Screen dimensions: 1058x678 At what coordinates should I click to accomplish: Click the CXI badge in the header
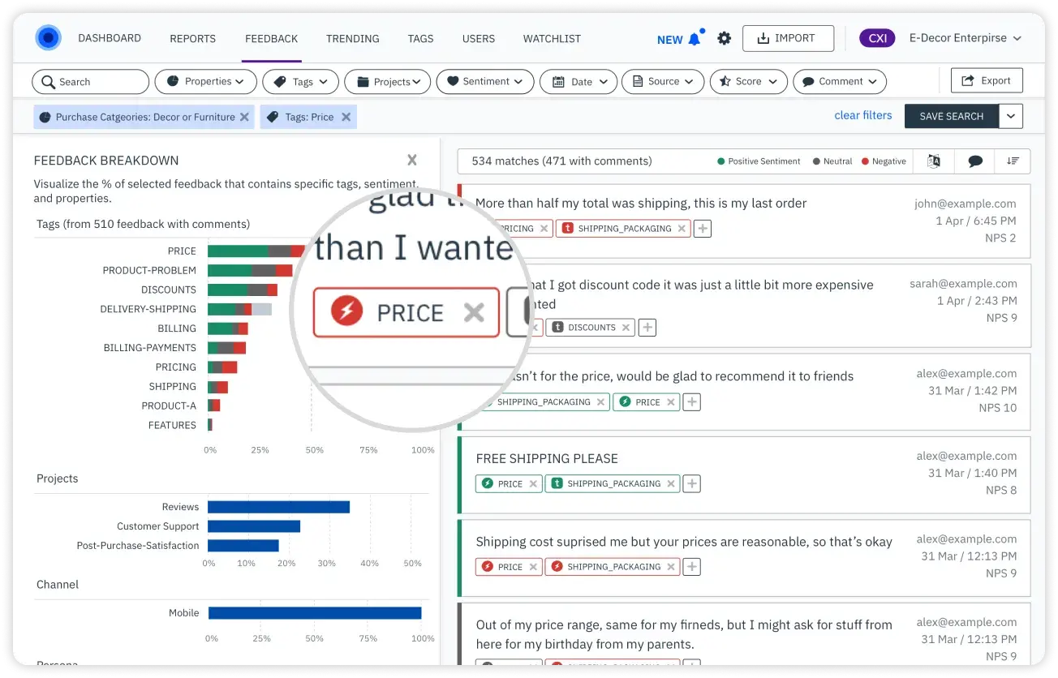pyautogui.click(x=877, y=38)
